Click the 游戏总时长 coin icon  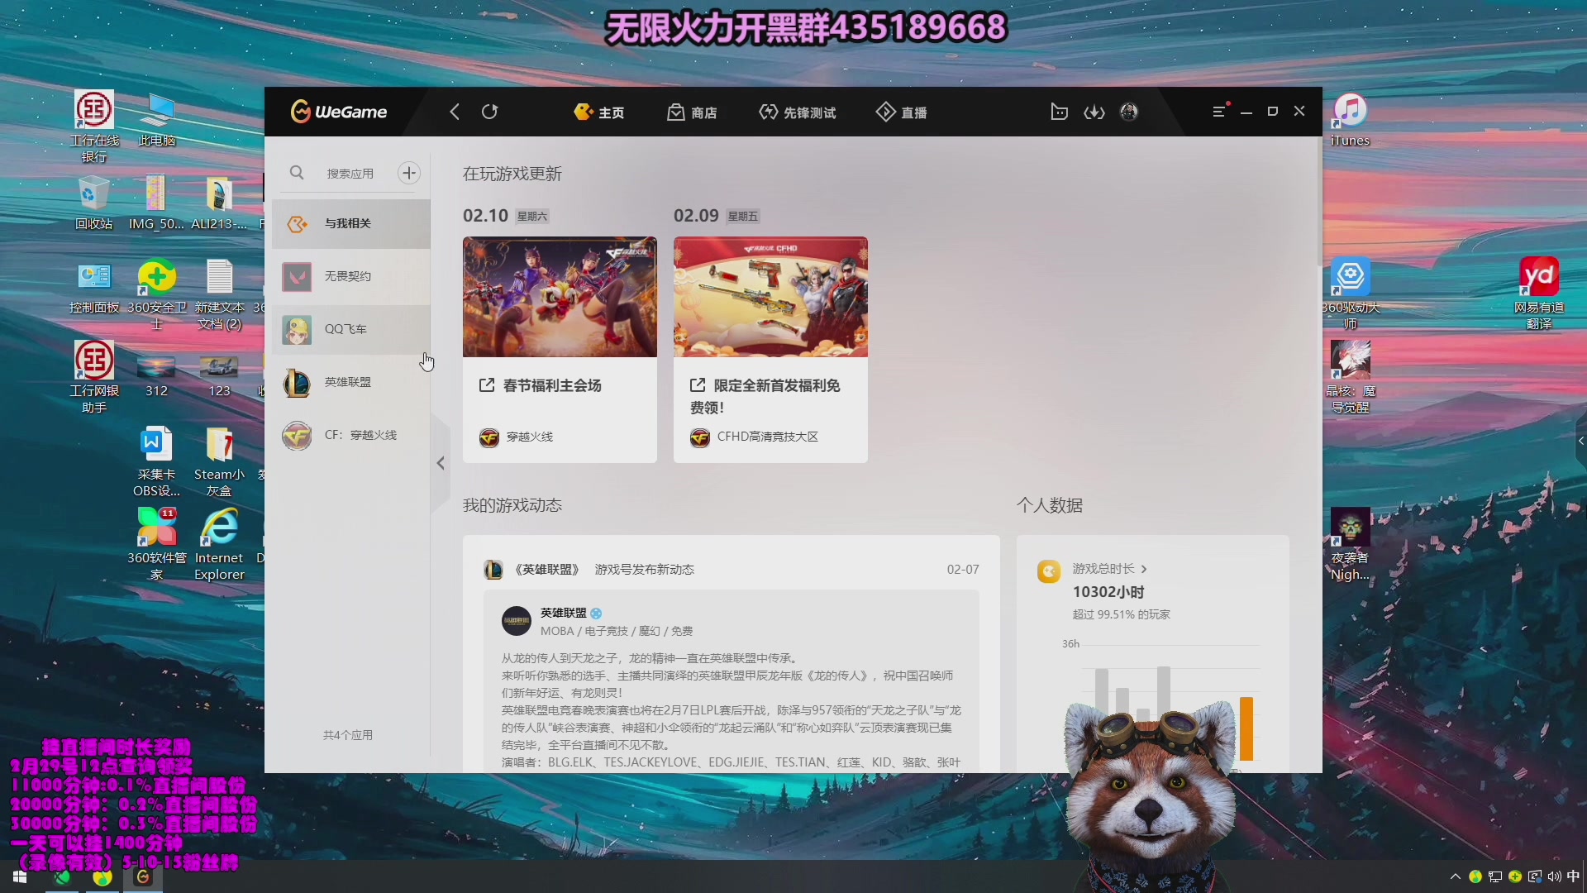pos(1049,571)
